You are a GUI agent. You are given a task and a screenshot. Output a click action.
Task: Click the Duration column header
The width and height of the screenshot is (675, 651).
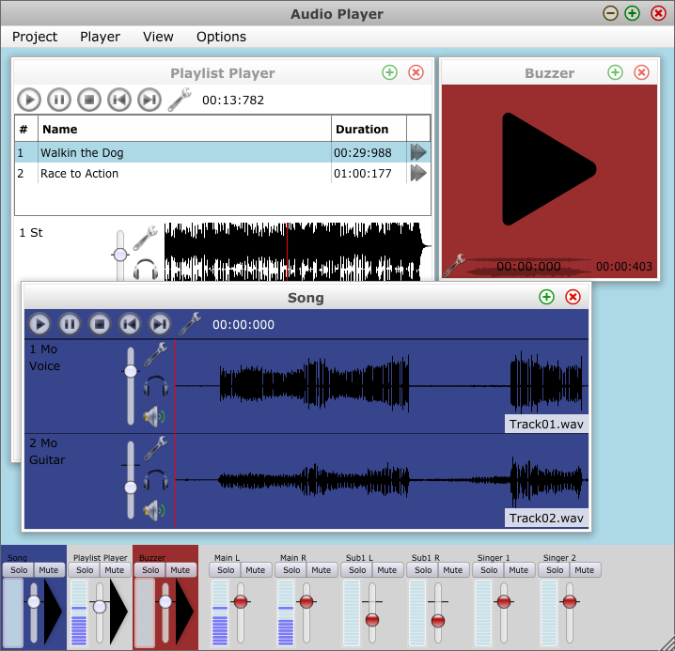tap(369, 129)
